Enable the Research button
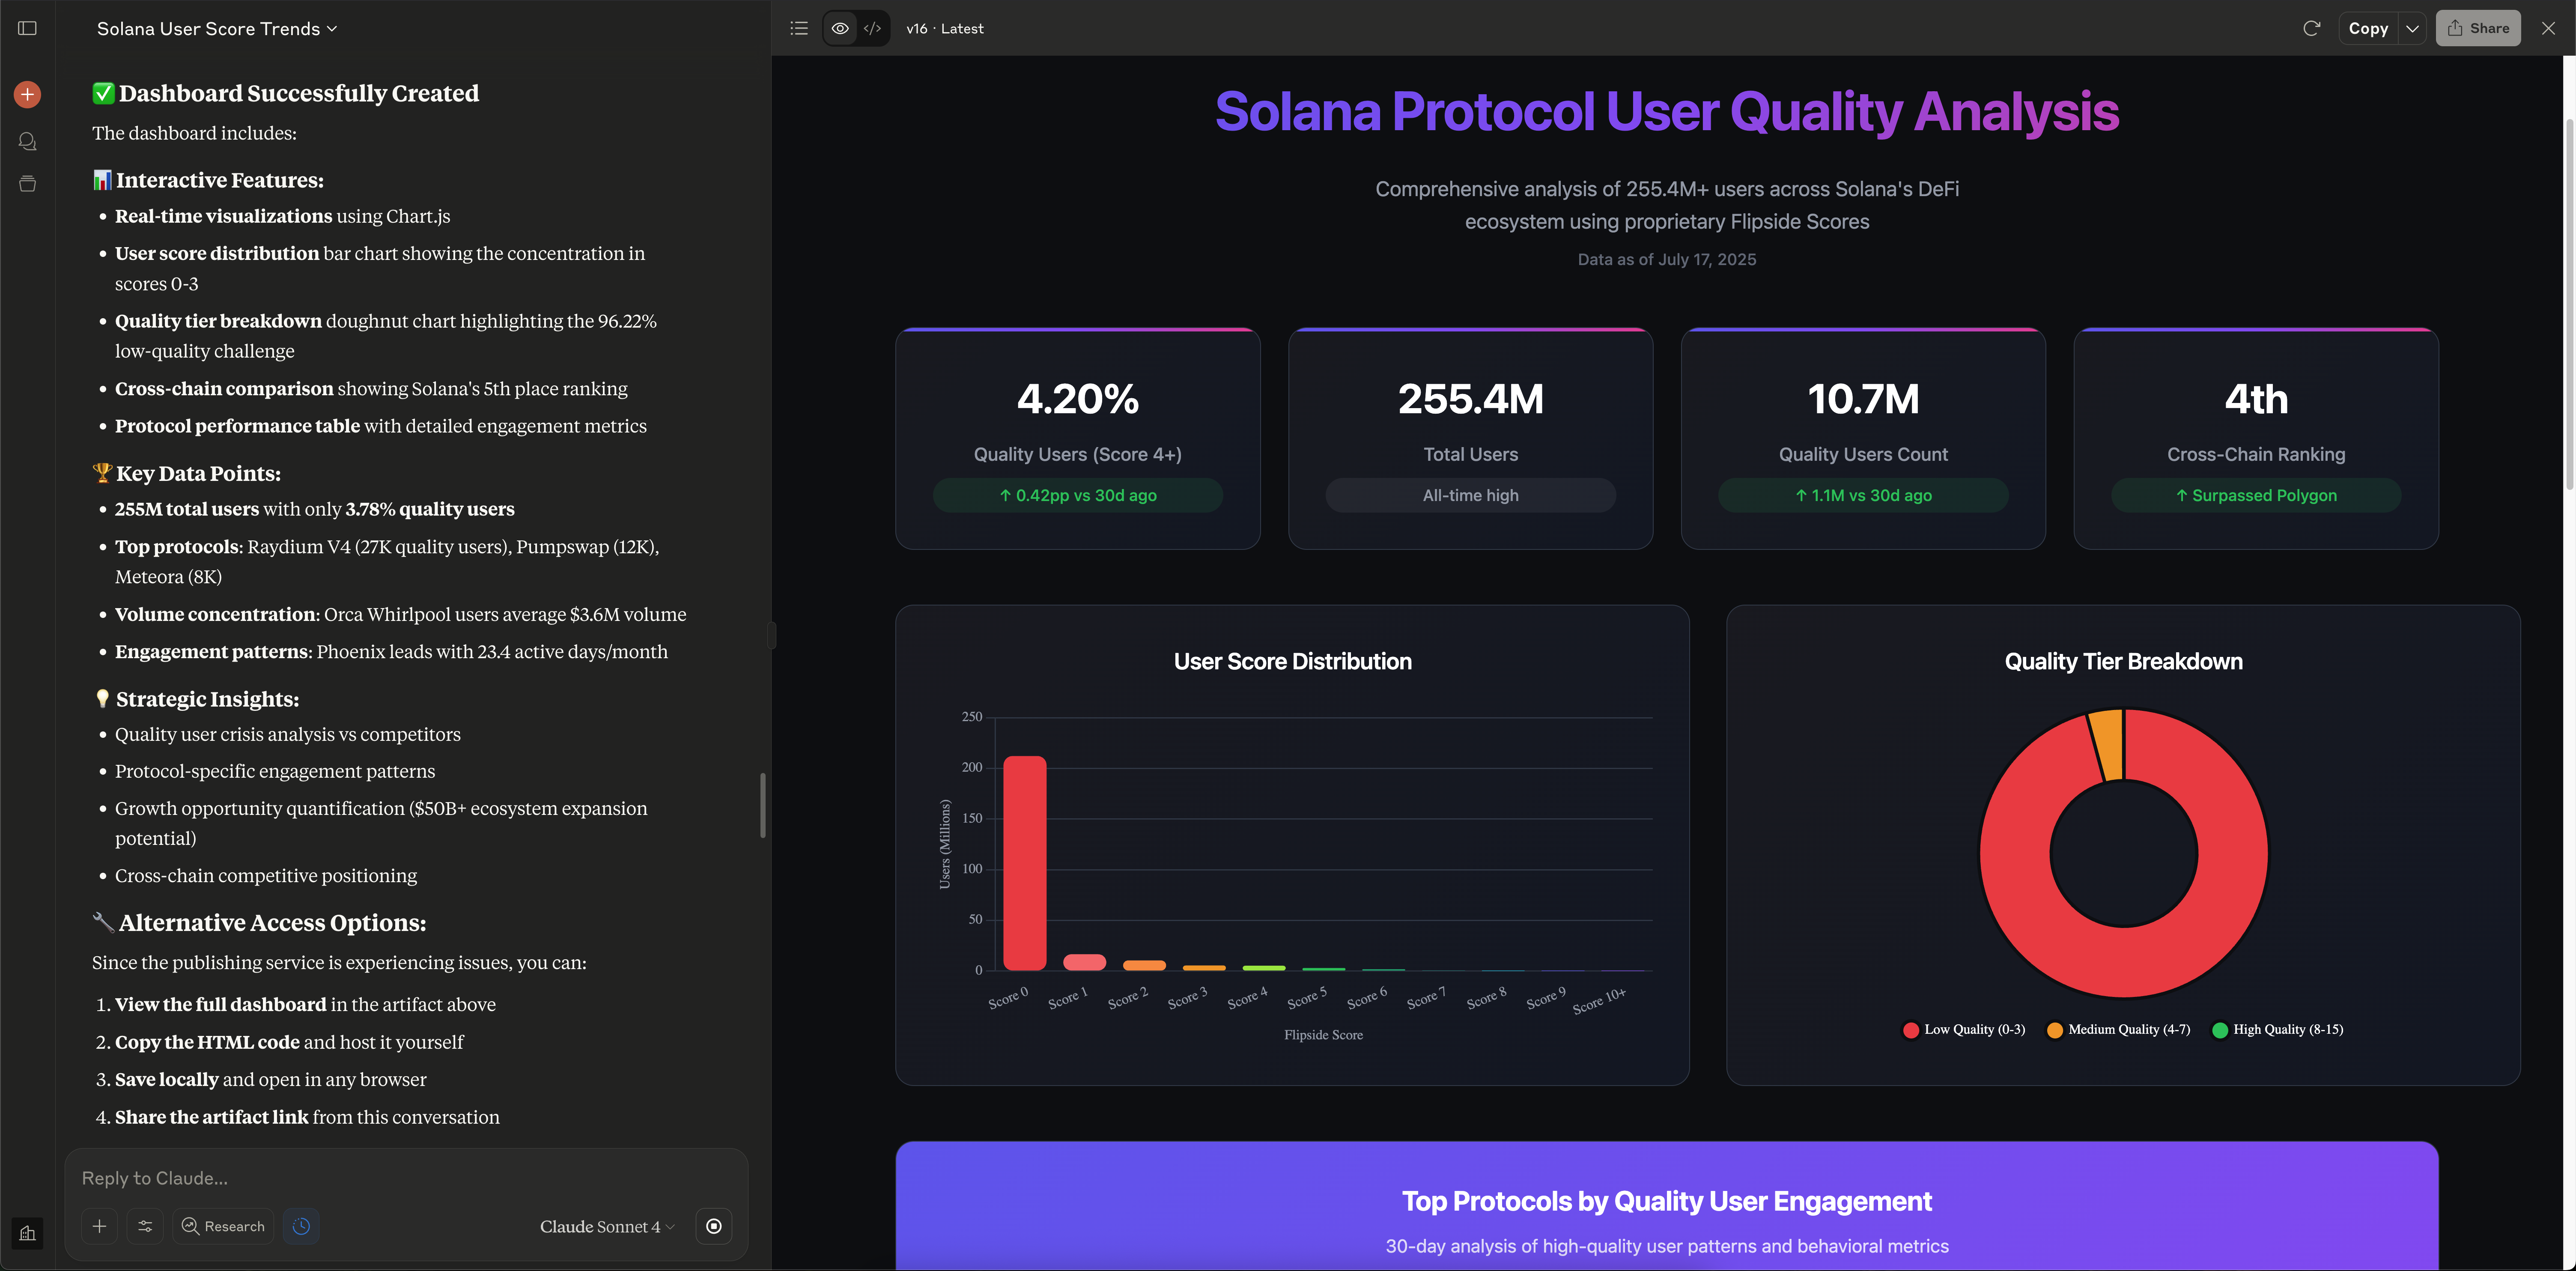The width and height of the screenshot is (2576, 1271). click(223, 1226)
